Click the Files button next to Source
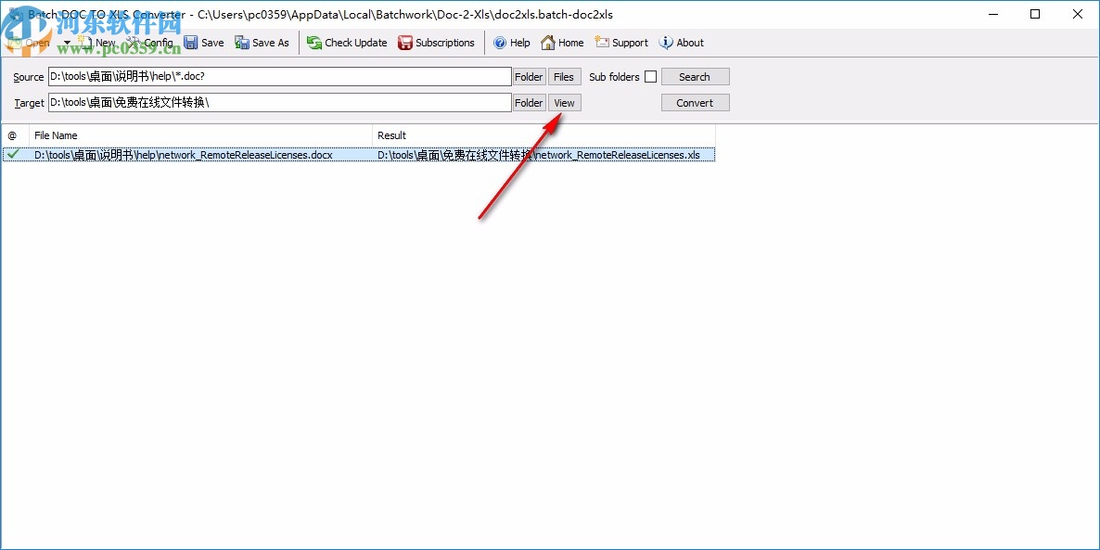The width and height of the screenshot is (1100, 550). coord(564,76)
